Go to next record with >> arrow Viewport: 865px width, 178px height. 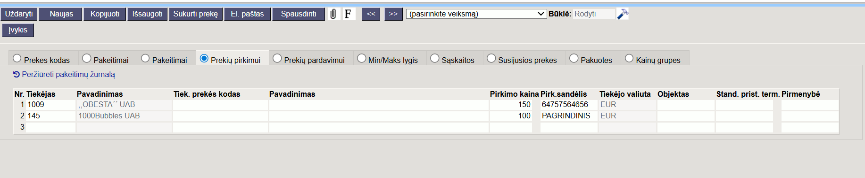coord(393,14)
